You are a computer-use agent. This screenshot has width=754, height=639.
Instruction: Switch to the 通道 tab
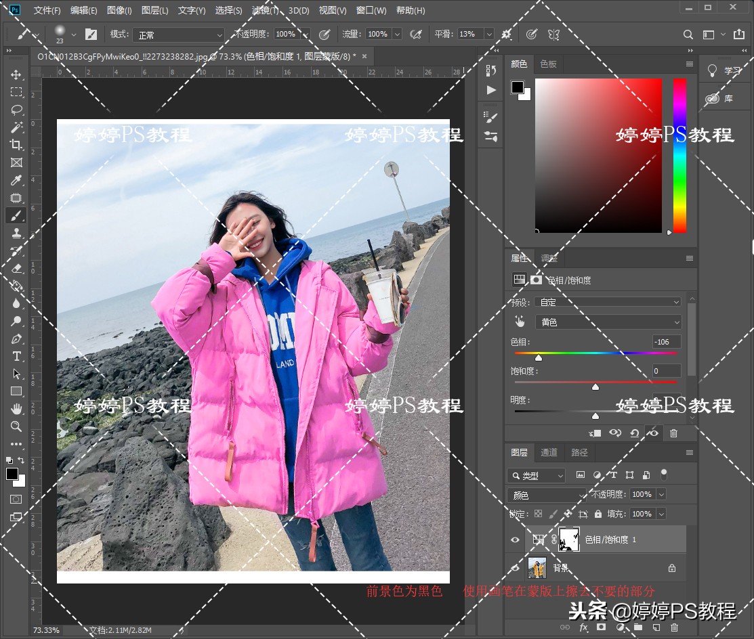549,452
